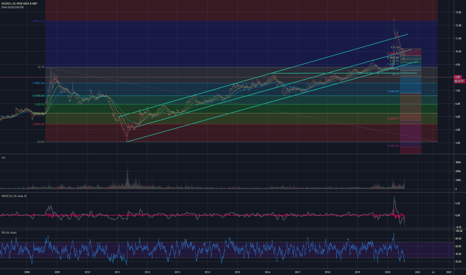Click the 200M volume axis label
The image size is (466, 275).
coord(458,171)
